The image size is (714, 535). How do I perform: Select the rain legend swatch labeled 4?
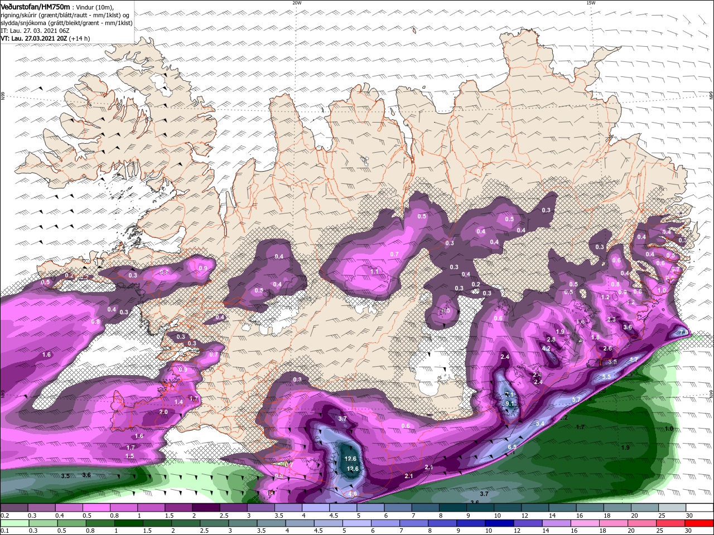(x=300, y=523)
